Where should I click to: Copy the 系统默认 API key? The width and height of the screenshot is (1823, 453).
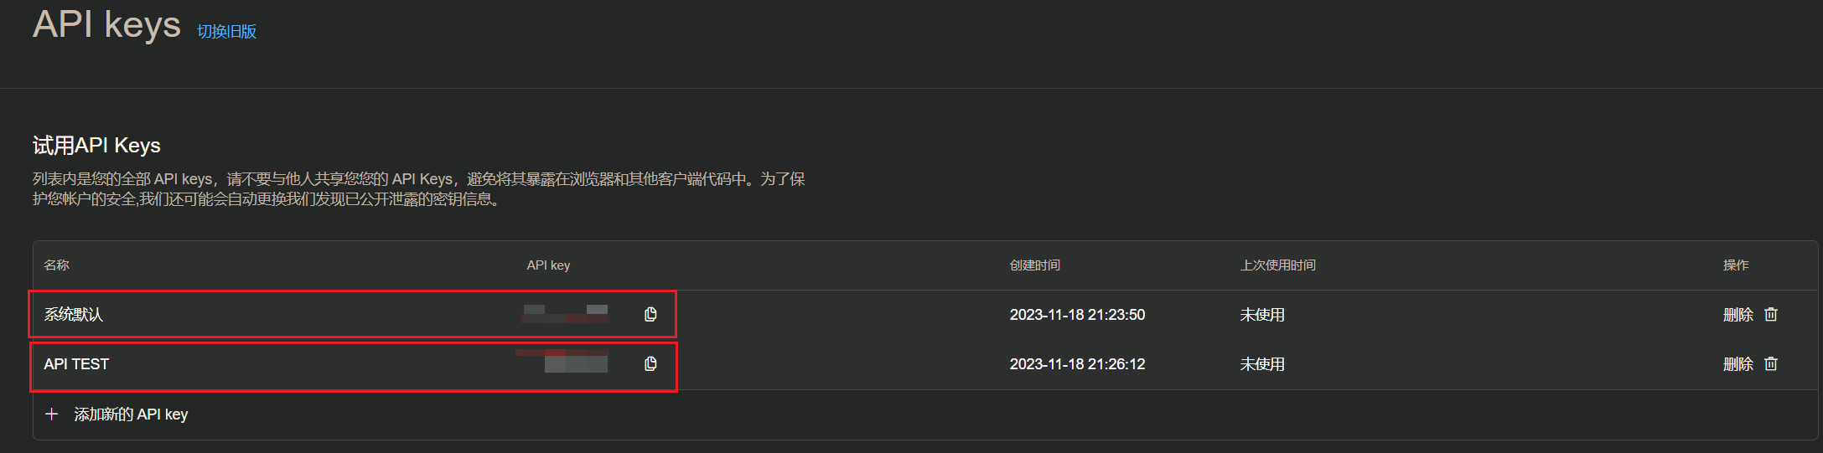point(650,314)
